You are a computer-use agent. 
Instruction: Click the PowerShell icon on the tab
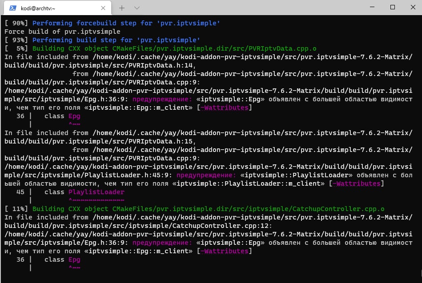[x=12, y=8]
